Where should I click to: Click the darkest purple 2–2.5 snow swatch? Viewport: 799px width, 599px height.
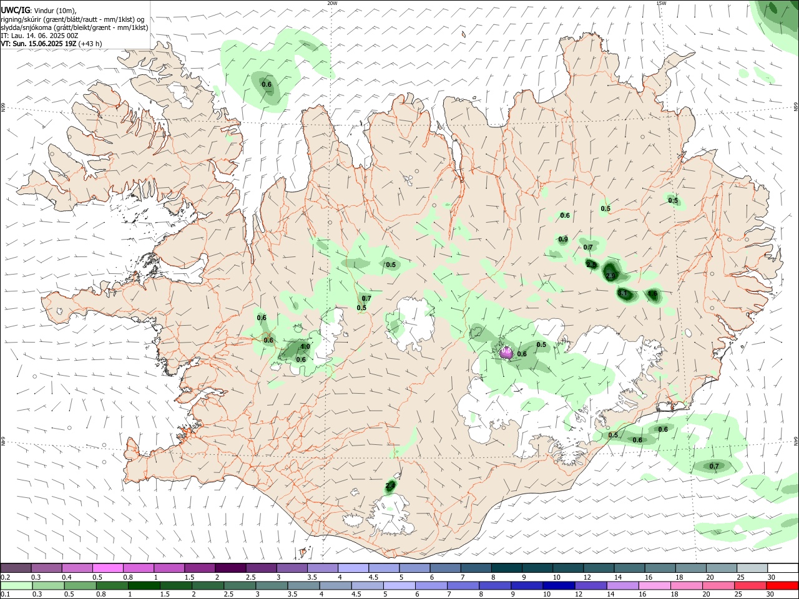point(230,568)
